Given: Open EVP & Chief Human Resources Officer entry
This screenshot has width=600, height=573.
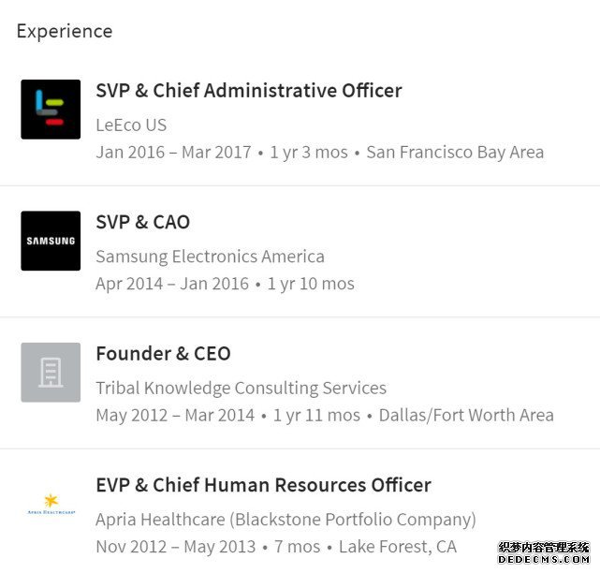Looking at the screenshot, I should coord(263,485).
